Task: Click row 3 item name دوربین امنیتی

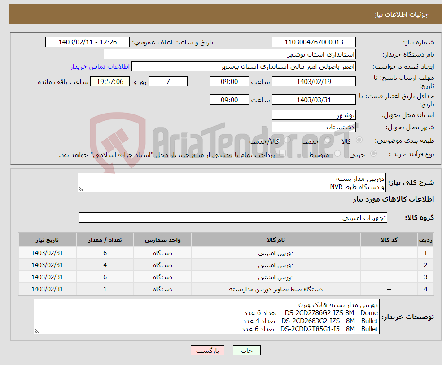Action: (x=276, y=277)
